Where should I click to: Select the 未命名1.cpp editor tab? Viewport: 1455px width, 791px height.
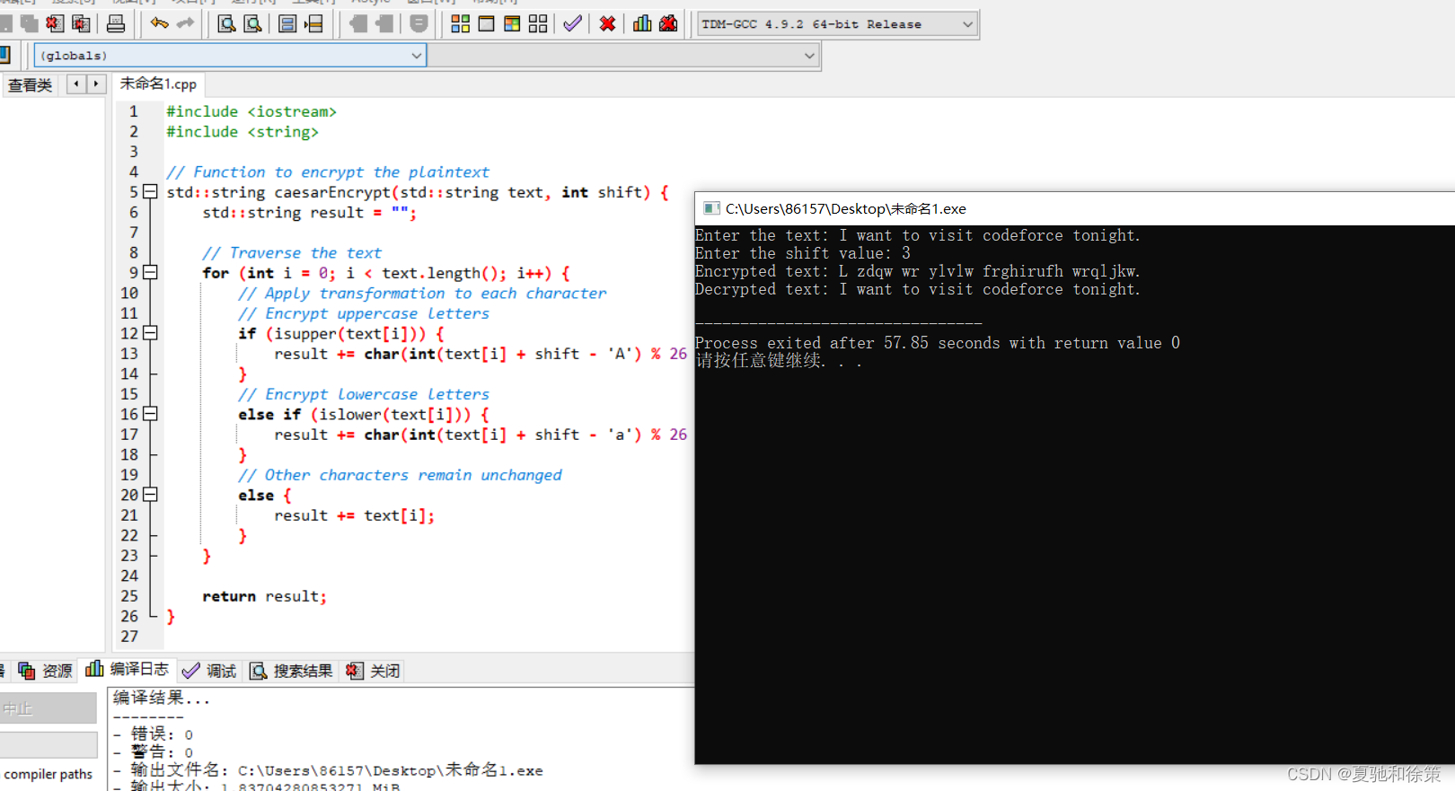click(158, 83)
